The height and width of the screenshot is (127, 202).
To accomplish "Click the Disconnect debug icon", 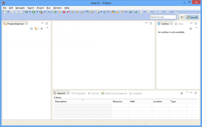I will pos(68,12).
